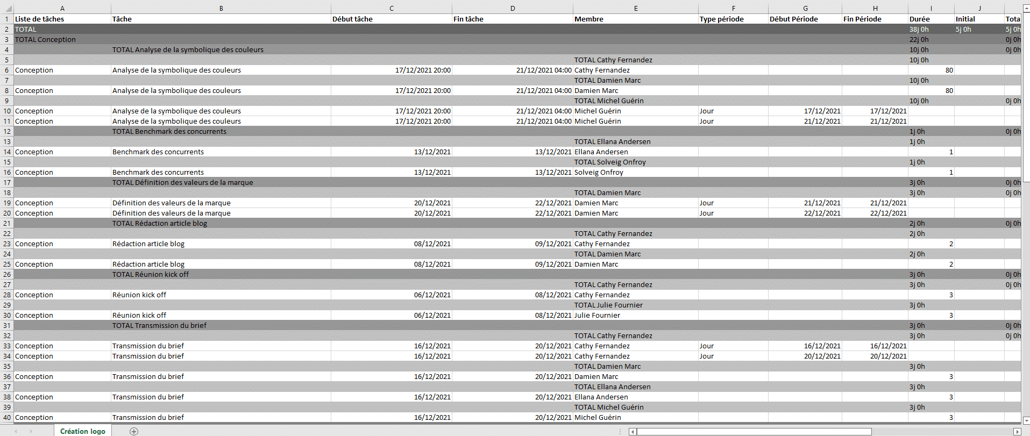Select column E header
This screenshot has height=436, width=1030.
[636, 8]
